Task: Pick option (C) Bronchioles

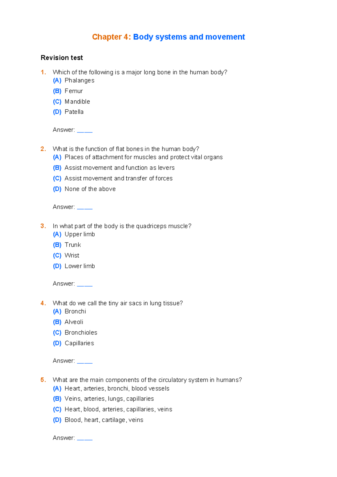Action: click(x=75, y=333)
